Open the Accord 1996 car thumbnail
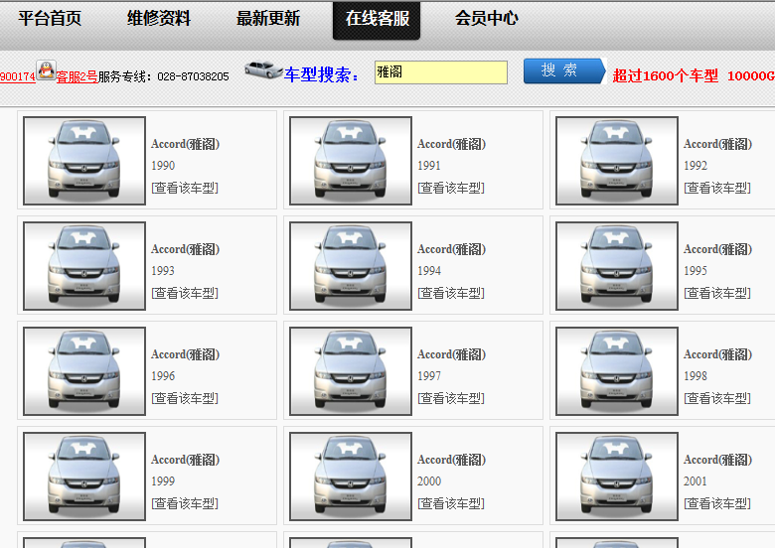This screenshot has width=775, height=548. [84, 370]
